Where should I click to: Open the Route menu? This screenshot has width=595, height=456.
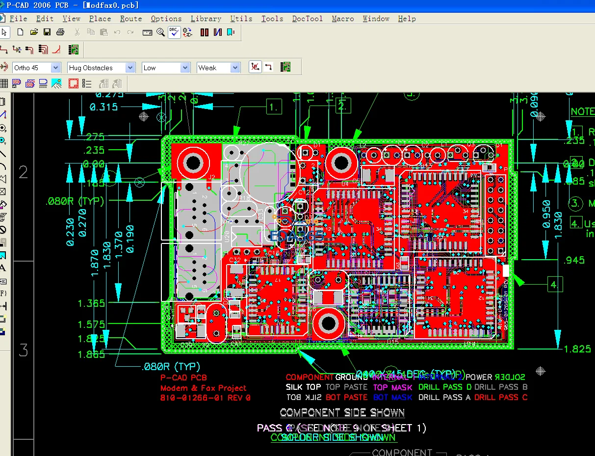click(x=130, y=19)
